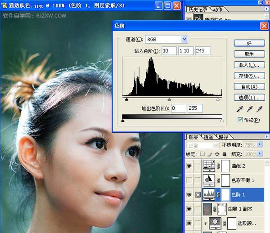Click the mask indicator icon on 色阶 1 row

[x=198, y=195]
